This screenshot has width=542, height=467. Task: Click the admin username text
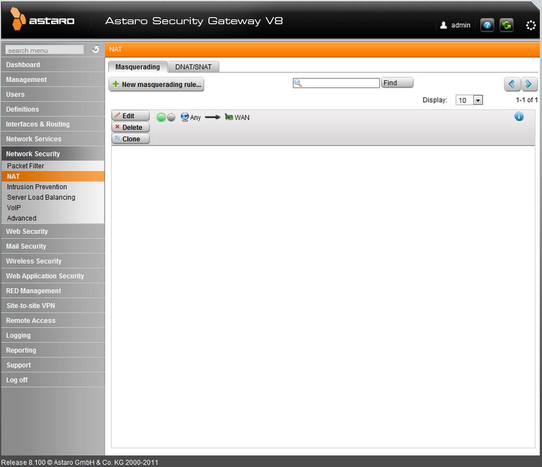coord(461,26)
